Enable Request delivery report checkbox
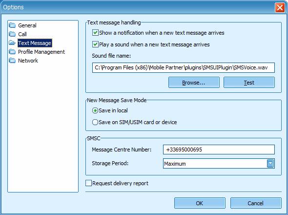 (x=88, y=183)
